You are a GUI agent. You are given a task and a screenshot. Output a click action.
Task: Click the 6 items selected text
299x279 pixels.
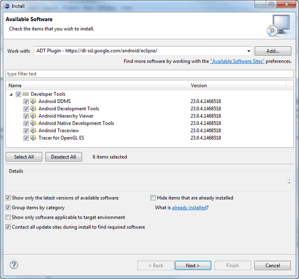coord(109,157)
